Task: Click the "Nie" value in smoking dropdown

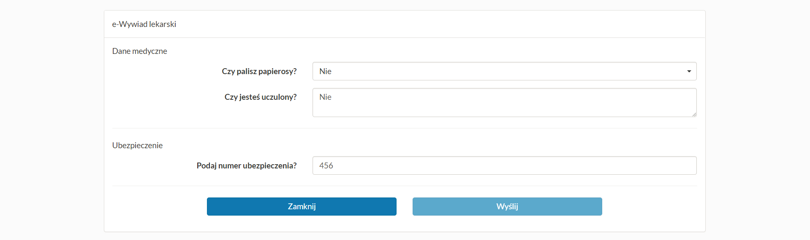Action: point(325,71)
